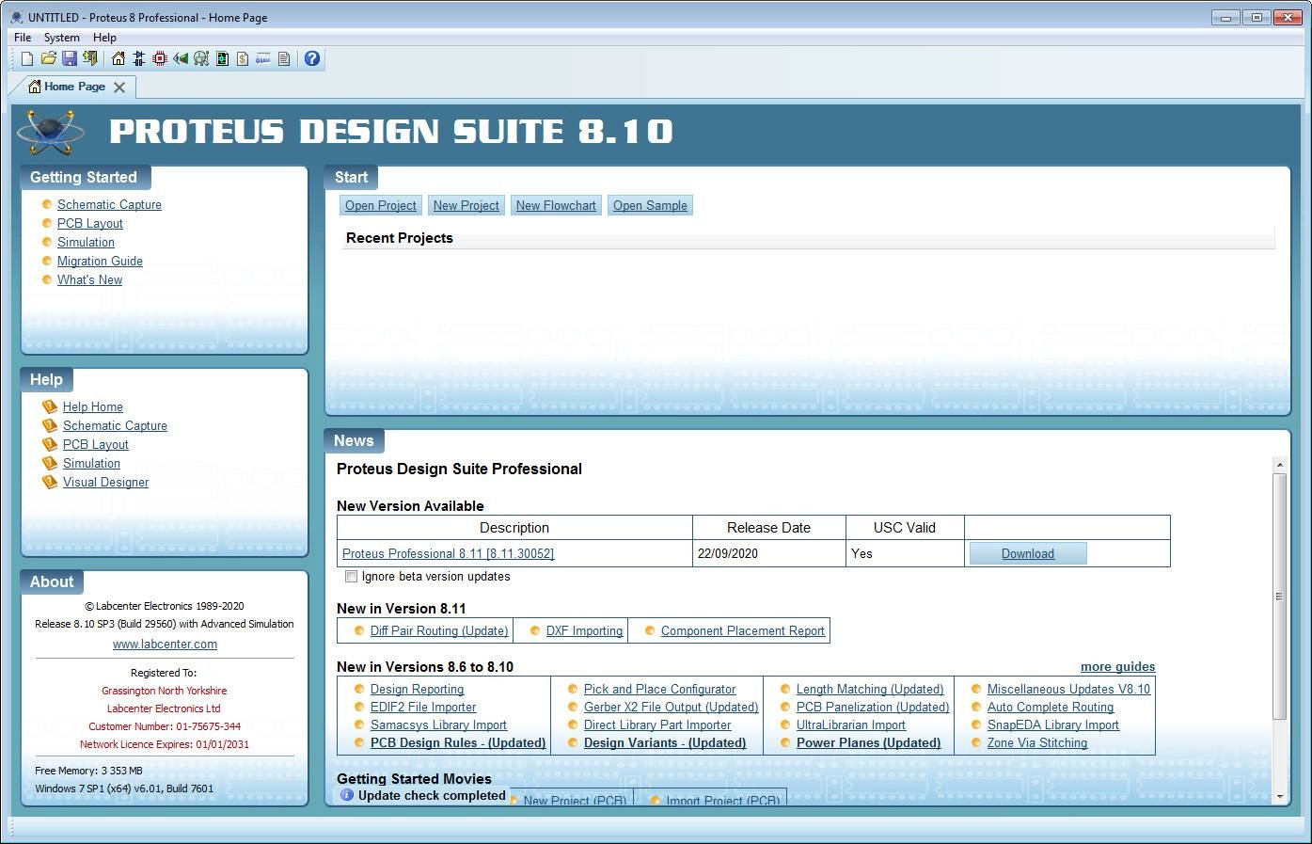Open the Project Notes page icon
The image size is (1312, 844).
coord(284,59)
